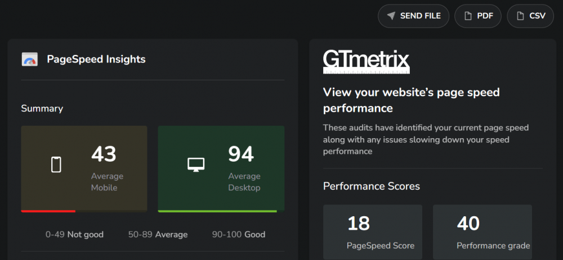Click the mobile phone icon
The width and height of the screenshot is (563, 260).
tap(56, 165)
